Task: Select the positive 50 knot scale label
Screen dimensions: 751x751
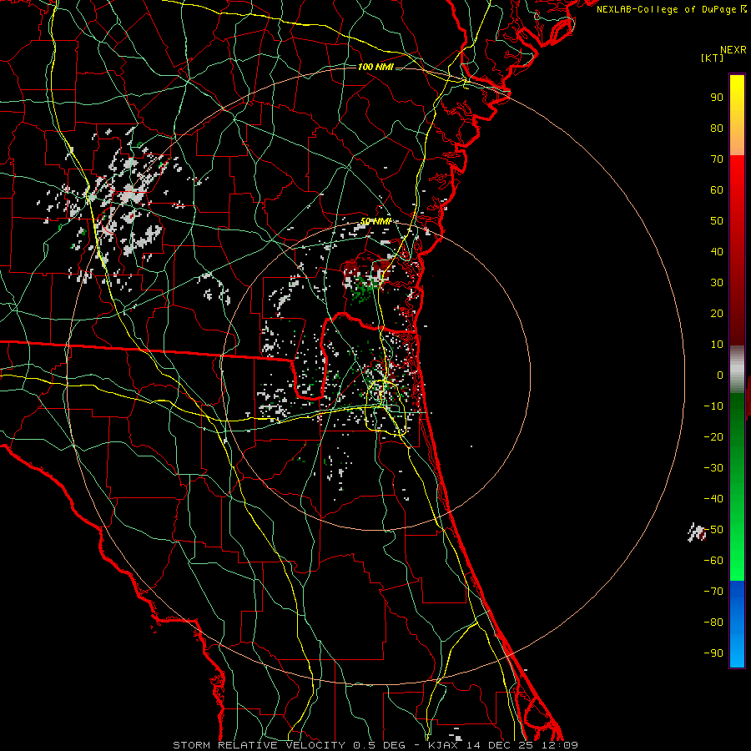Action: (x=717, y=221)
